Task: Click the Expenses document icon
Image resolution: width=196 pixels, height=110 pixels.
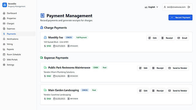Action: 4,29
